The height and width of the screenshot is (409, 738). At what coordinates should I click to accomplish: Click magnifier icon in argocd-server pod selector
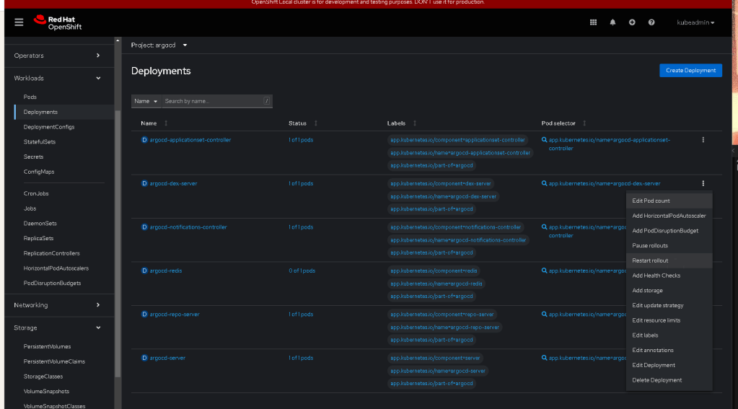544,358
